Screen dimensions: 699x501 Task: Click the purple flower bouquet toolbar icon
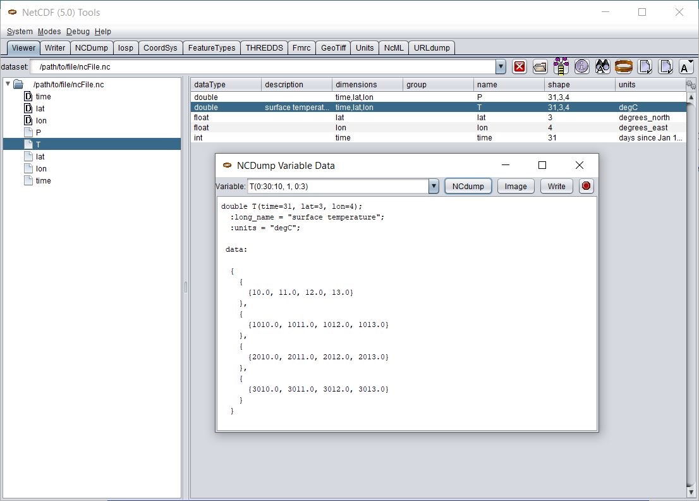(x=561, y=66)
